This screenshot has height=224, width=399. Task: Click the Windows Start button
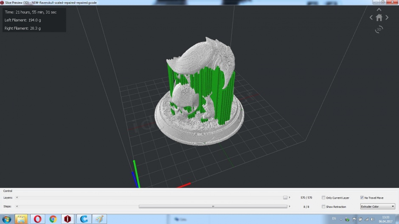(x=7, y=219)
